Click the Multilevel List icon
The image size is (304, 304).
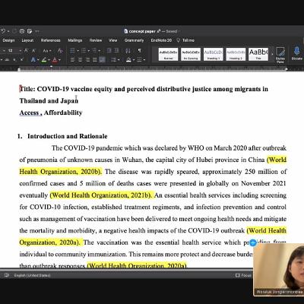coord(94,51)
